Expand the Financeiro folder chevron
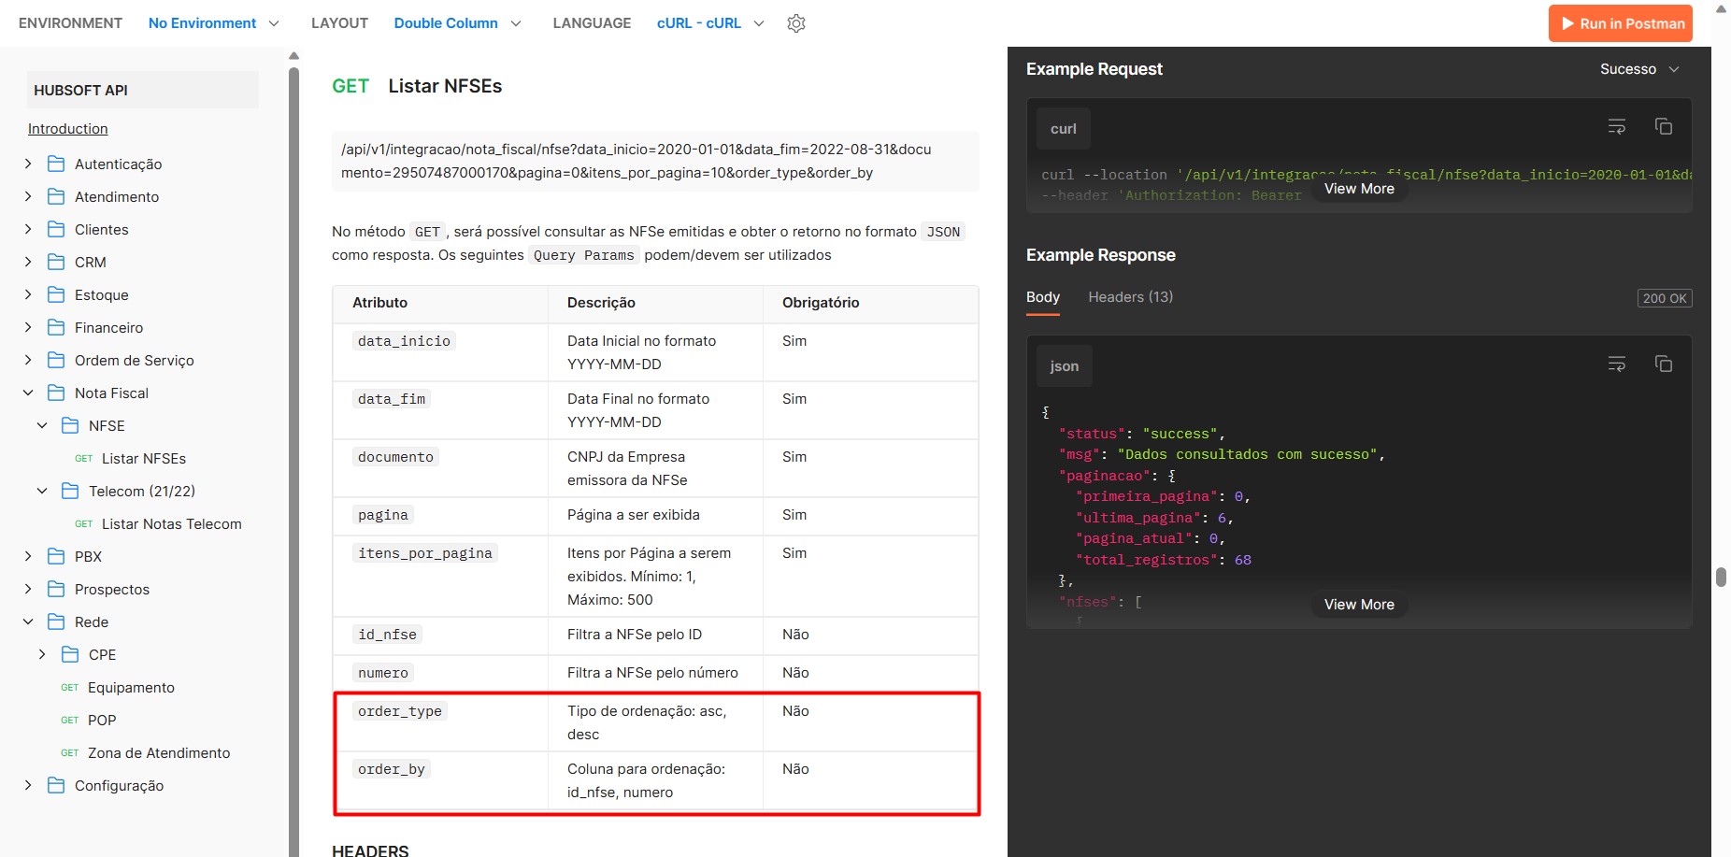 click(x=28, y=327)
